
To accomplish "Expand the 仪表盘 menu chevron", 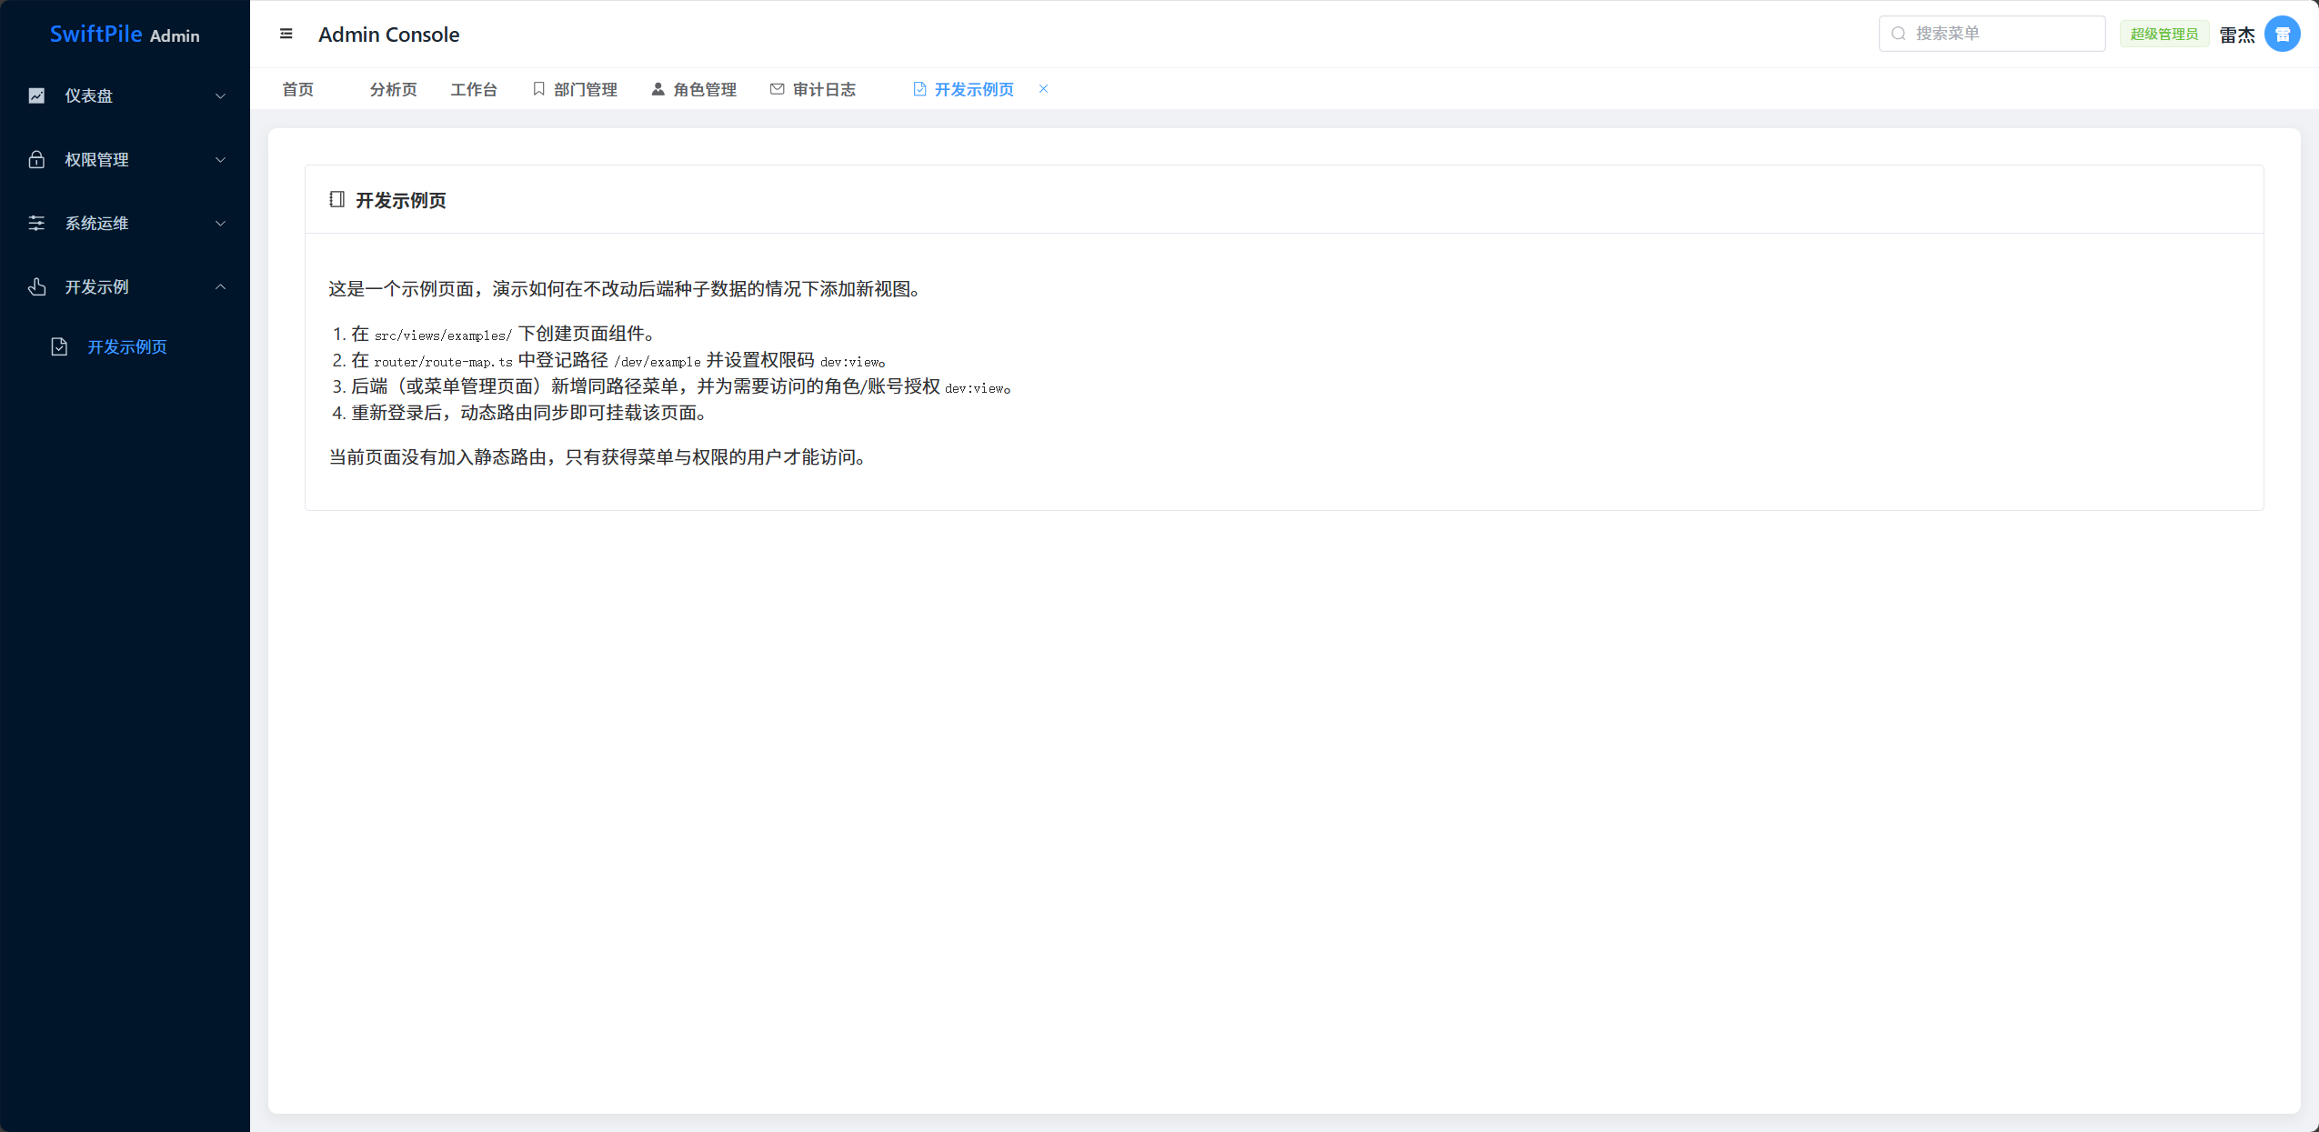I will coord(220,96).
